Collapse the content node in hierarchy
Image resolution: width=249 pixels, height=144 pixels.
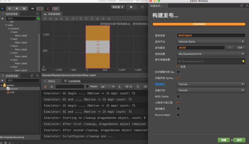coord(8,29)
